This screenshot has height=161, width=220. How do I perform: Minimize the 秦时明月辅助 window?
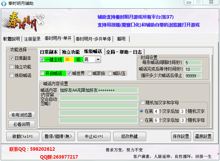pyautogui.click(x=189, y=2)
